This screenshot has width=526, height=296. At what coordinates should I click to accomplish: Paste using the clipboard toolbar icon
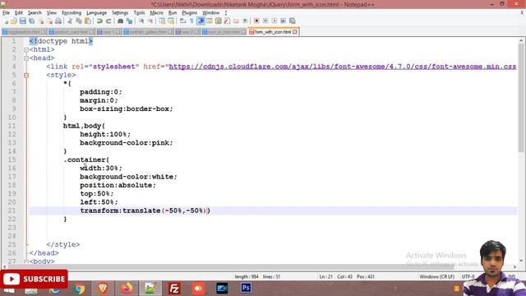point(88,21)
